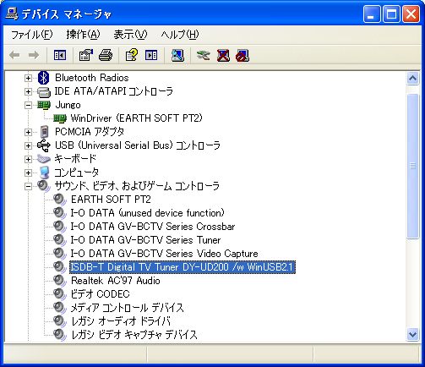Click the Print toolbar icon
The height and width of the screenshot is (367, 425).
[106, 55]
